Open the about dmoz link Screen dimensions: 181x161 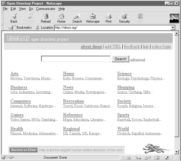click(x=91, y=47)
